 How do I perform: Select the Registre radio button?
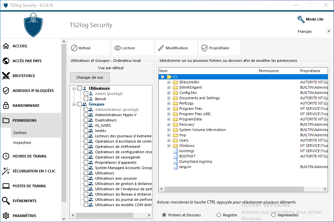pos(219,215)
